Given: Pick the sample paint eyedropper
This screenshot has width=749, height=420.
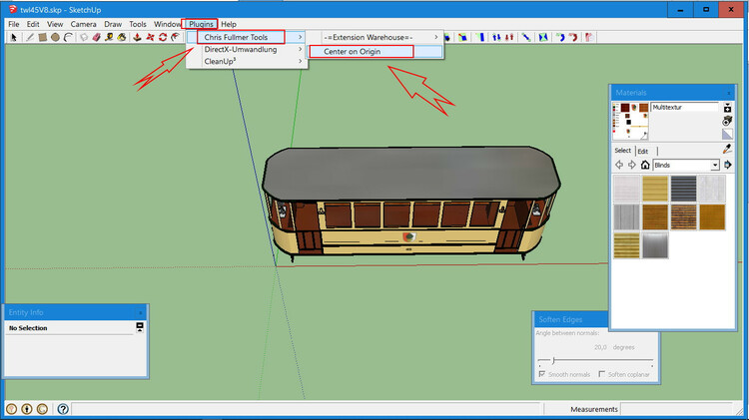Looking at the screenshot, I should pyautogui.click(x=727, y=149).
